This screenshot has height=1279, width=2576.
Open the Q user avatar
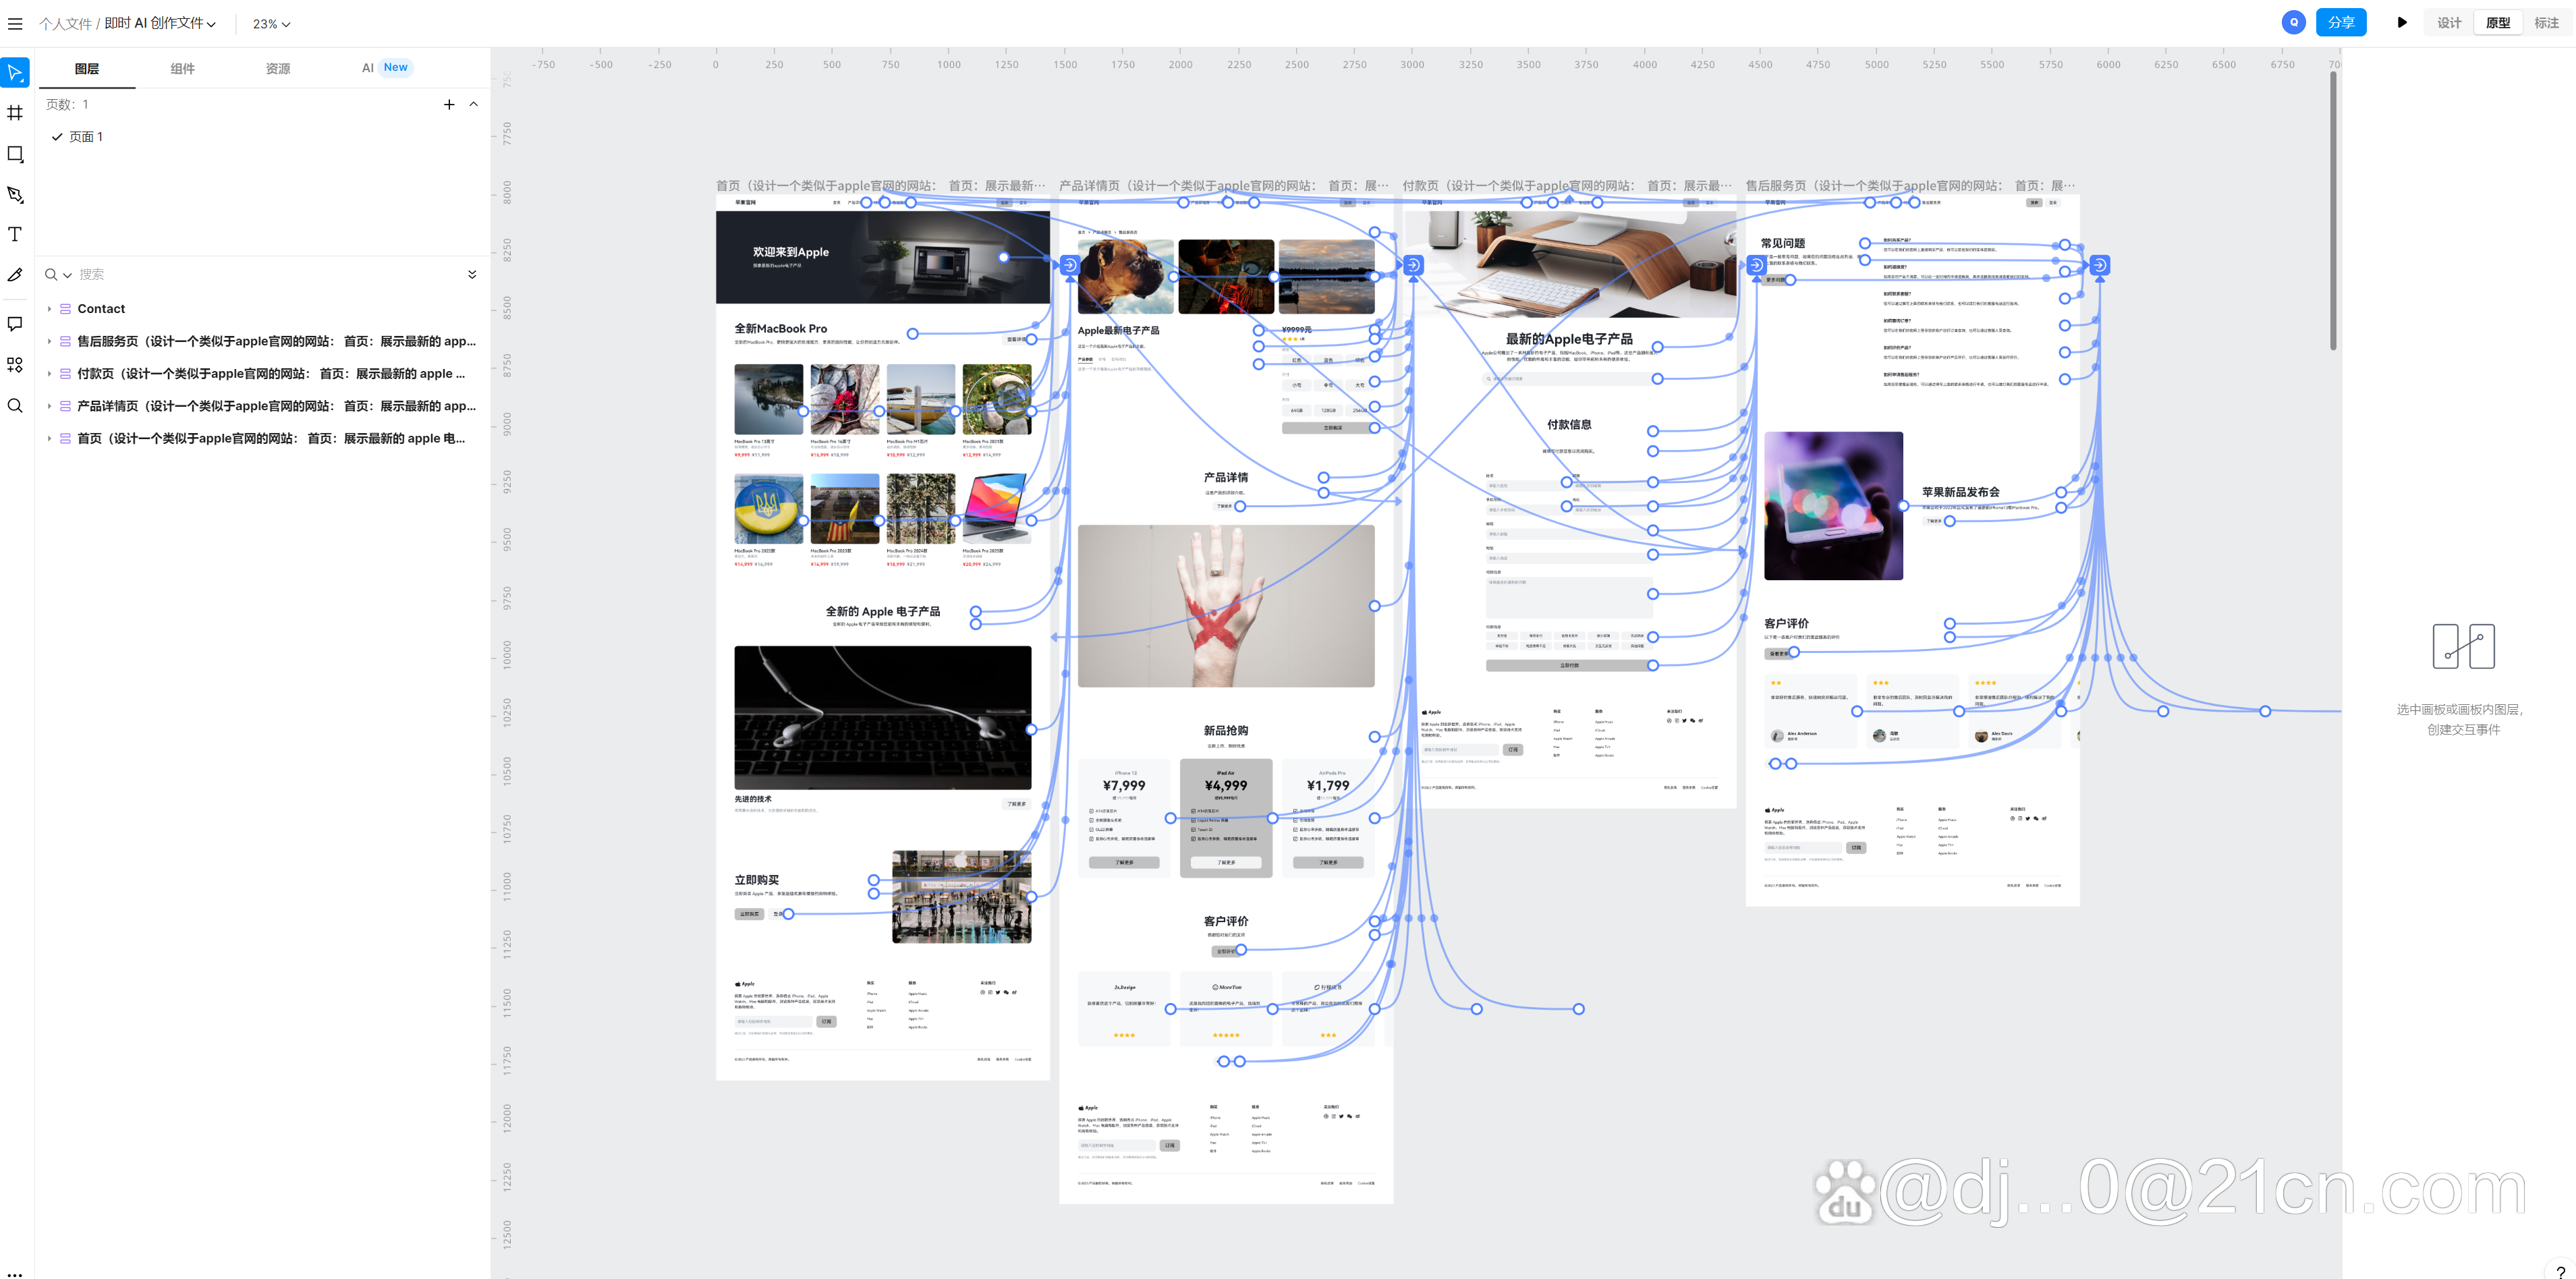click(x=2293, y=22)
